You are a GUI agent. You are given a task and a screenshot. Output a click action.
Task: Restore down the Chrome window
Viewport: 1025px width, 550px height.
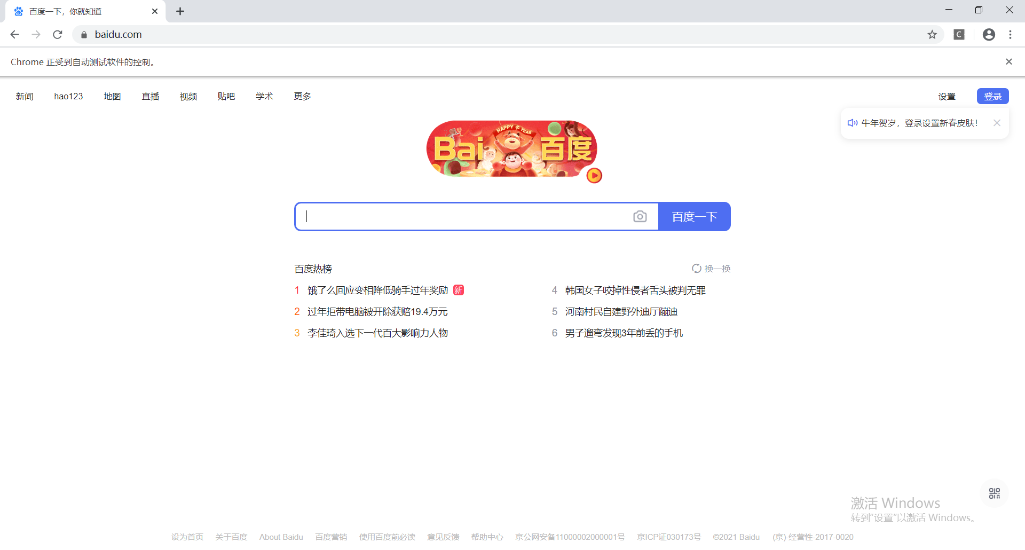click(x=979, y=10)
